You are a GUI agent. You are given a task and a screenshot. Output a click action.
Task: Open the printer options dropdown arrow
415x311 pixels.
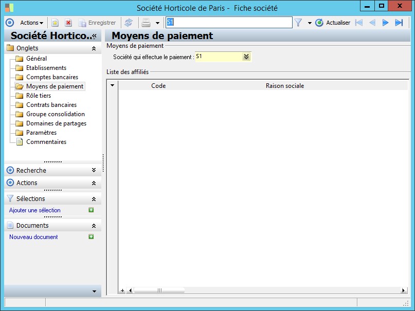coord(157,23)
